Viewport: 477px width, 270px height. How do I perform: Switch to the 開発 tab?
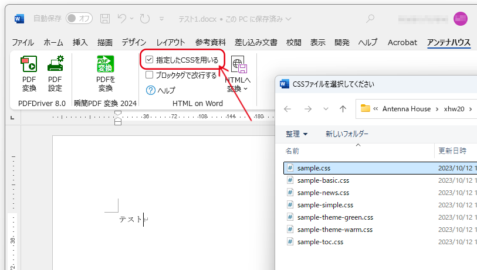(342, 43)
